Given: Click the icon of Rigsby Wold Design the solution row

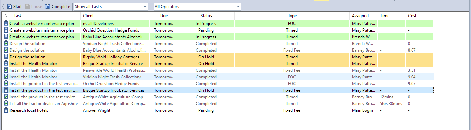Looking at the screenshot, I should [6, 57].
